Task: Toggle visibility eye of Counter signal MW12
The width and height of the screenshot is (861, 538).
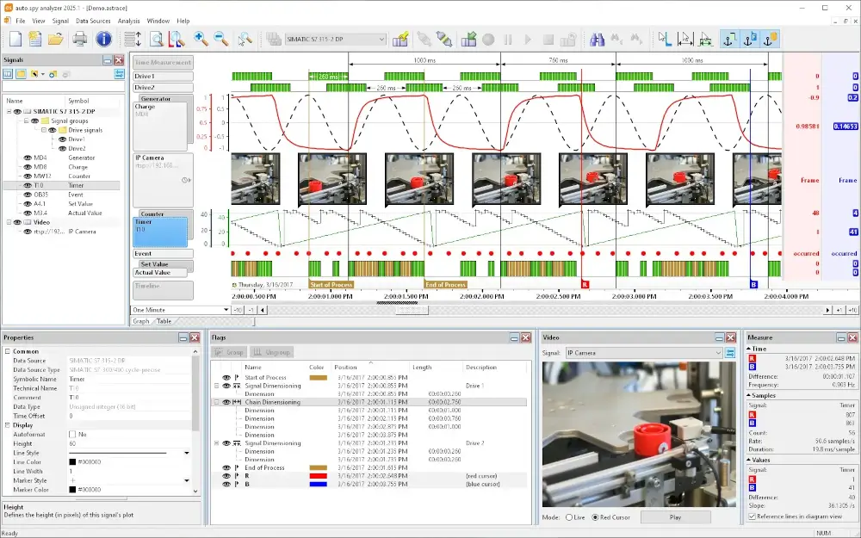Action: coord(28,176)
